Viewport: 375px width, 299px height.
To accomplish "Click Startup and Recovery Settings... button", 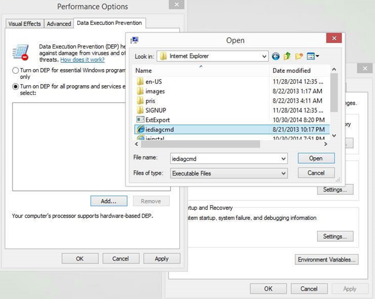I will (x=335, y=236).
